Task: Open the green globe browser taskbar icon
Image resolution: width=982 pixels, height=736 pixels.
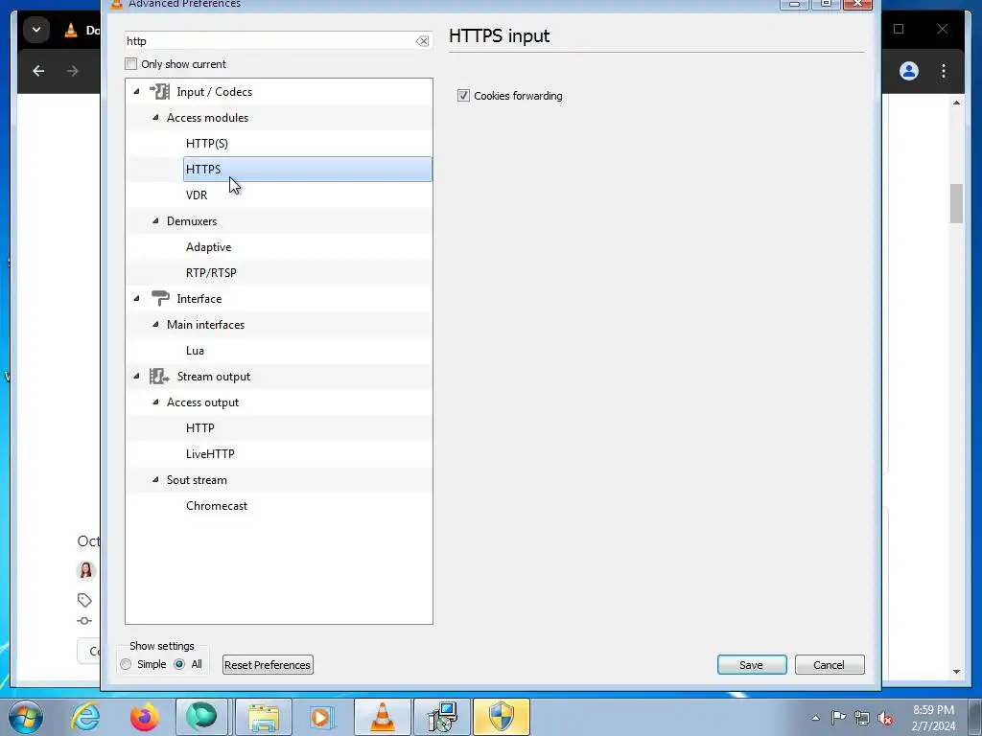Action: tap(201, 717)
